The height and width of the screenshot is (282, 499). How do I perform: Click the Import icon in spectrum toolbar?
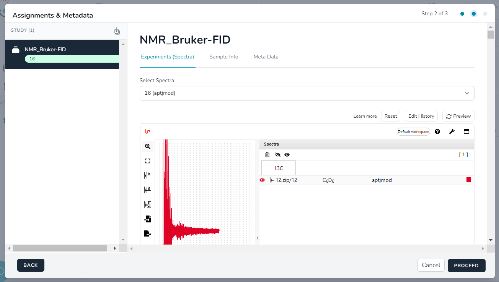click(148, 219)
